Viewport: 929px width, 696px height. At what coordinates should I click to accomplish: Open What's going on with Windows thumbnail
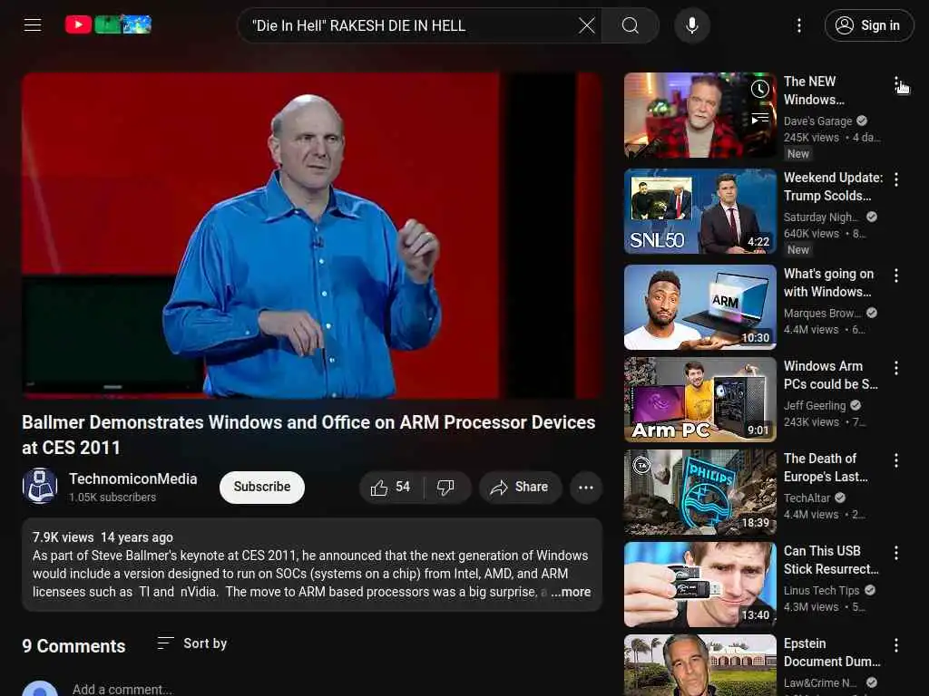tap(699, 307)
